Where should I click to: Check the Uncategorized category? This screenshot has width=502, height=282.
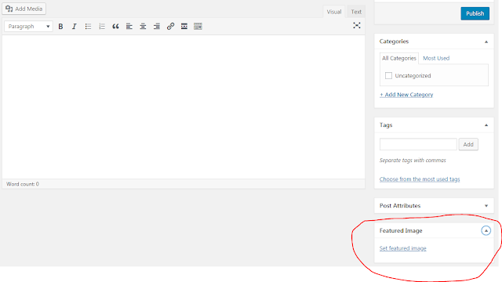[388, 76]
